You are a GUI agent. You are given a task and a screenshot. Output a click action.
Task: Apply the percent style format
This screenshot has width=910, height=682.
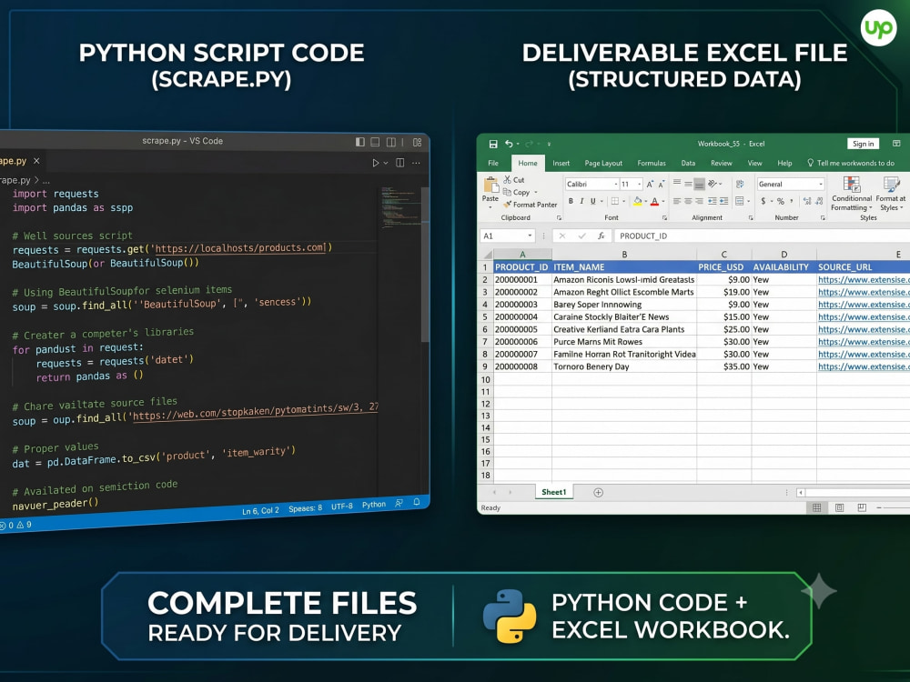[x=781, y=201]
